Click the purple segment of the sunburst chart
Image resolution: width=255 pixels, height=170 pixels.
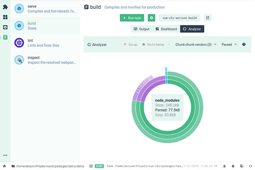click(x=140, y=93)
